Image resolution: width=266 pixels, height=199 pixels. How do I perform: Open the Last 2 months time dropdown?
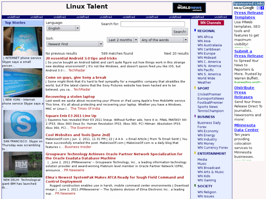pyautogui.click(x=122, y=40)
